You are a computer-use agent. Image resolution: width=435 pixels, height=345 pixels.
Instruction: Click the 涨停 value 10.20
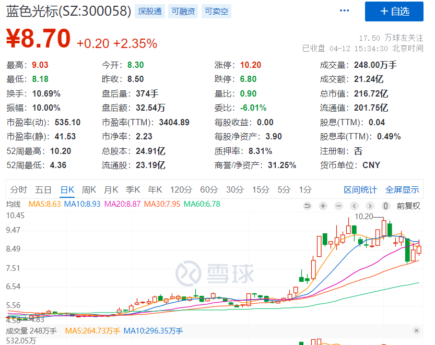coord(251,65)
